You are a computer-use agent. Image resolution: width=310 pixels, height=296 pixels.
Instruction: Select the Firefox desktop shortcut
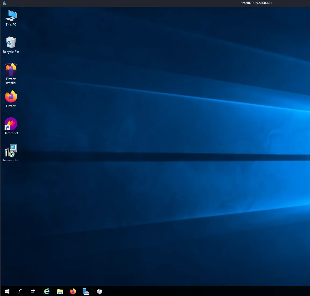tap(11, 97)
